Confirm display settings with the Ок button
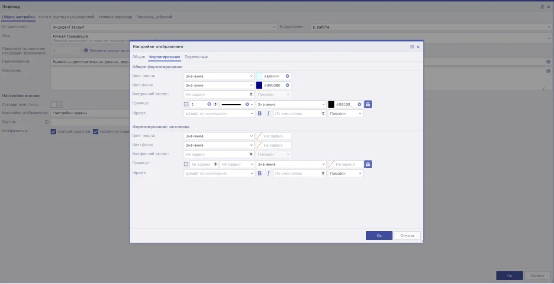 point(379,236)
